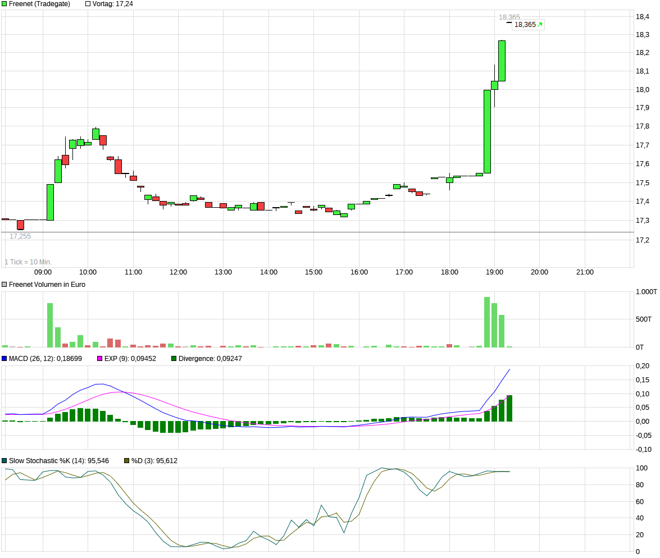Click the 13:00 time axis label

click(223, 272)
